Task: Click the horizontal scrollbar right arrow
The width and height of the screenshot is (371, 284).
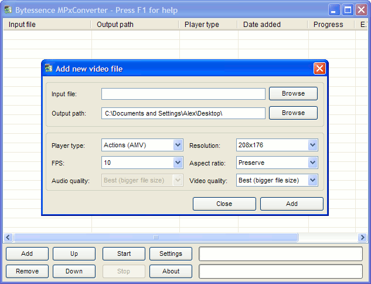Action: pyautogui.click(x=362, y=237)
